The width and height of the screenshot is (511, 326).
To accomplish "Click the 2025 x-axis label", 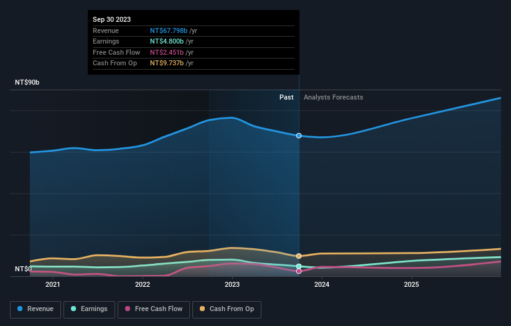I will (x=411, y=285).
